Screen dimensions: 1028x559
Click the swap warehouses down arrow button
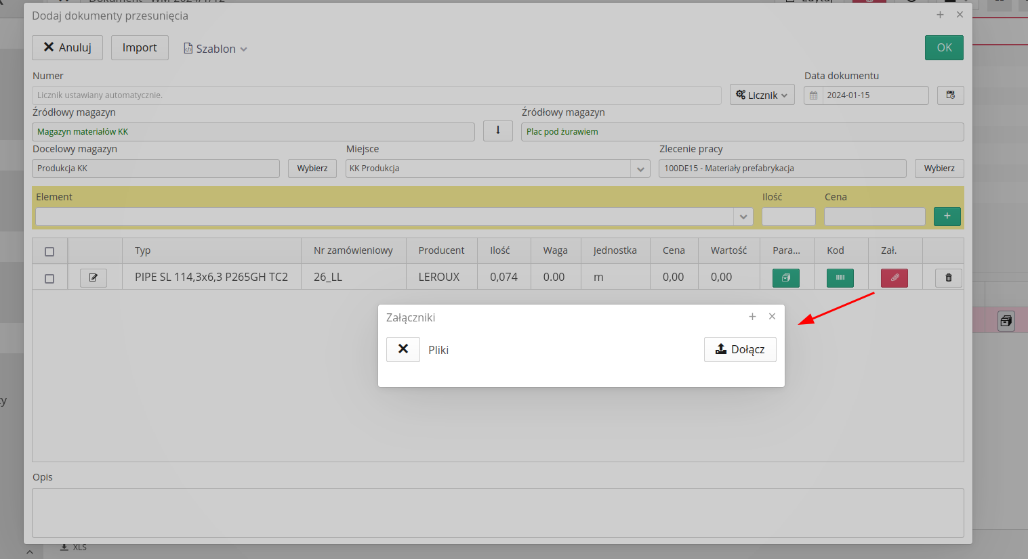coord(497,131)
